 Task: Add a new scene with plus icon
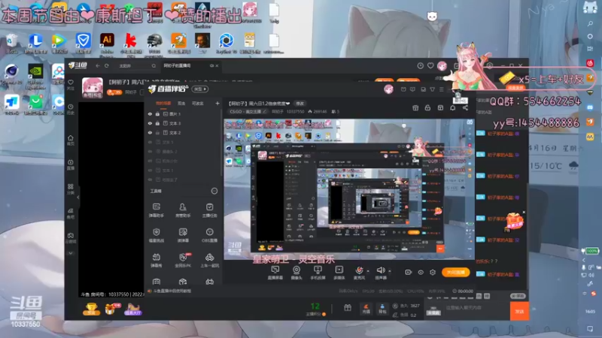point(217,104)
